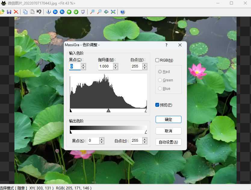The width and height of the screenshot is (251, 190).
Task: Click the output 黑点(K) value field
Action: point(93,141)
